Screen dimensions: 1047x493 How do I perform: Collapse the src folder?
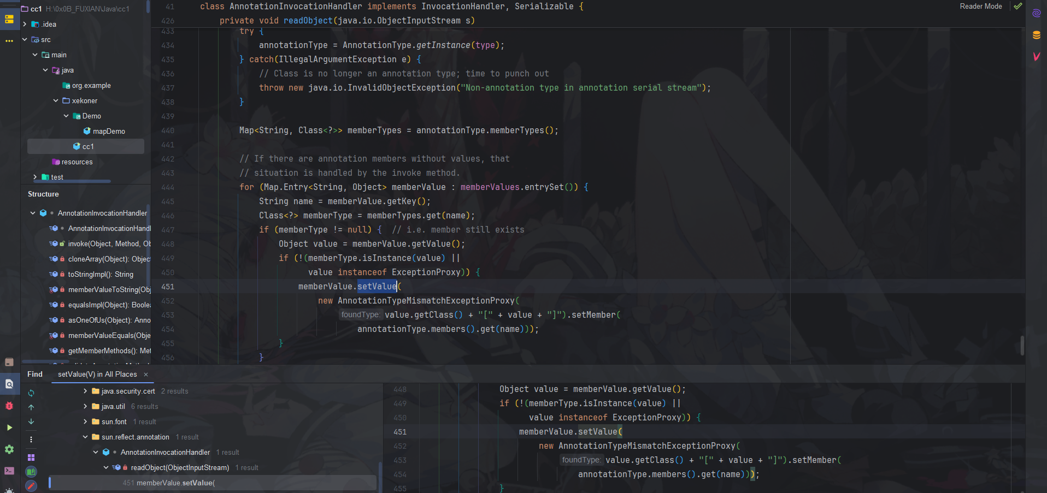point(24,39)
